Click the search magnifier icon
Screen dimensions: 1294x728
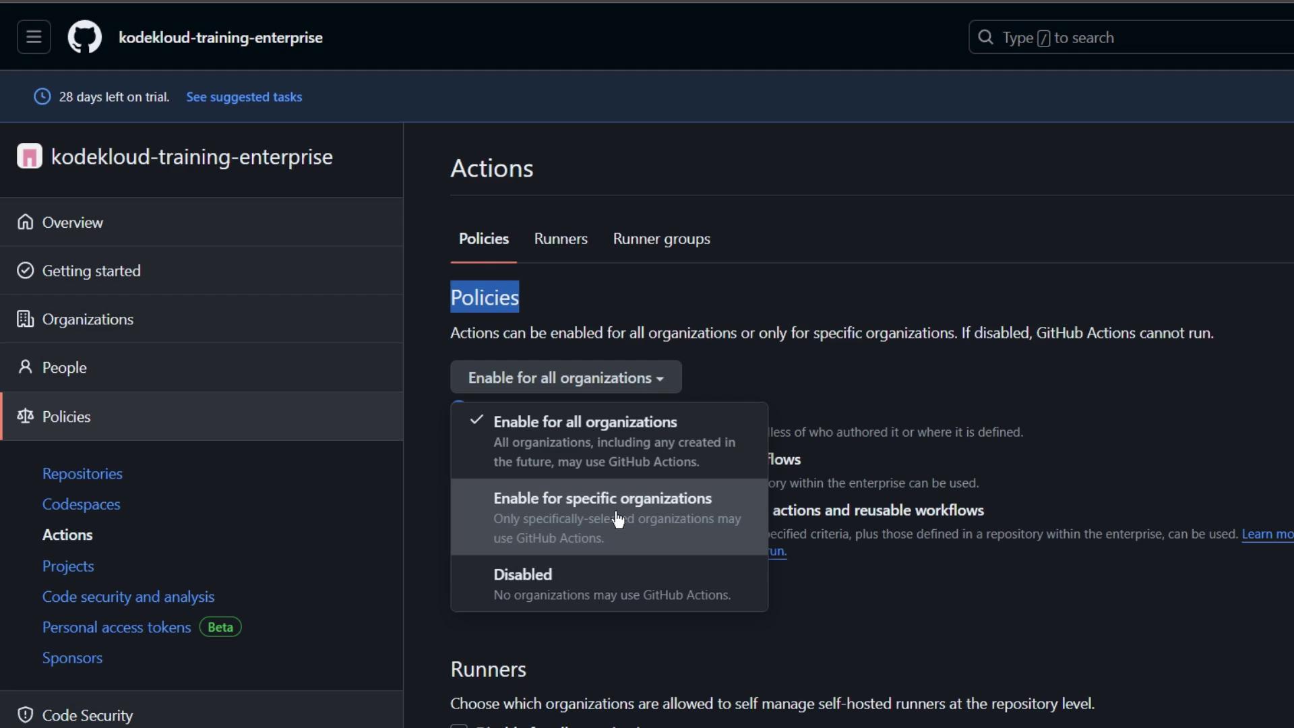tap(985, 38)
